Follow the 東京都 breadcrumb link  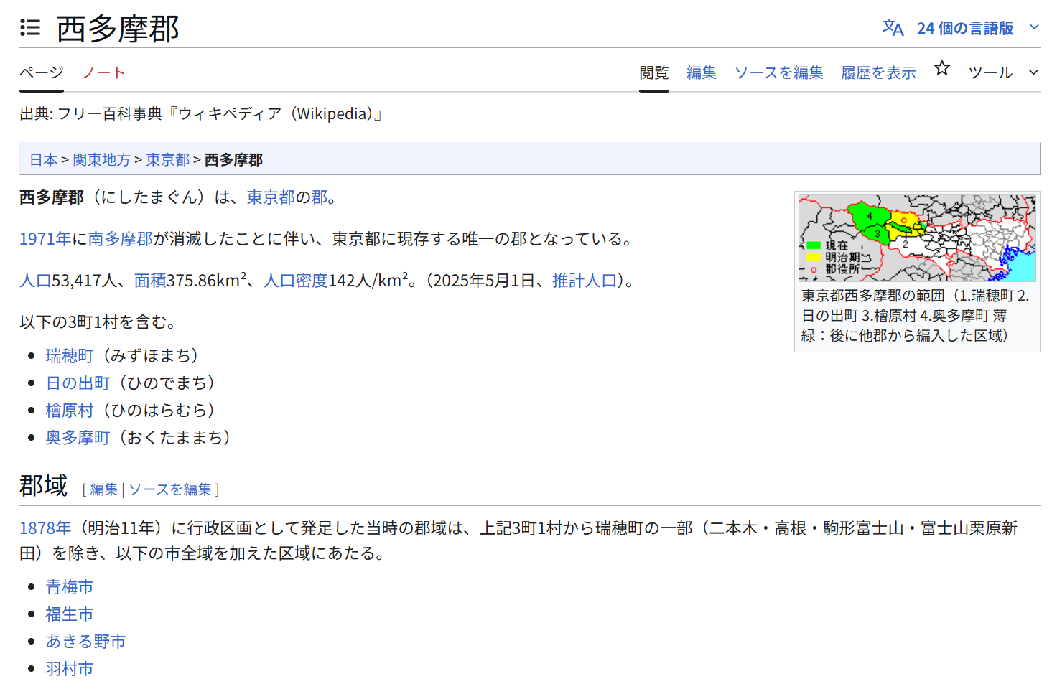coord(168,159)
